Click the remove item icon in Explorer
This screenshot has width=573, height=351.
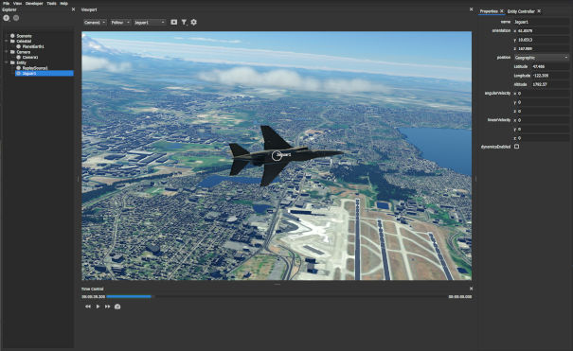16,18
